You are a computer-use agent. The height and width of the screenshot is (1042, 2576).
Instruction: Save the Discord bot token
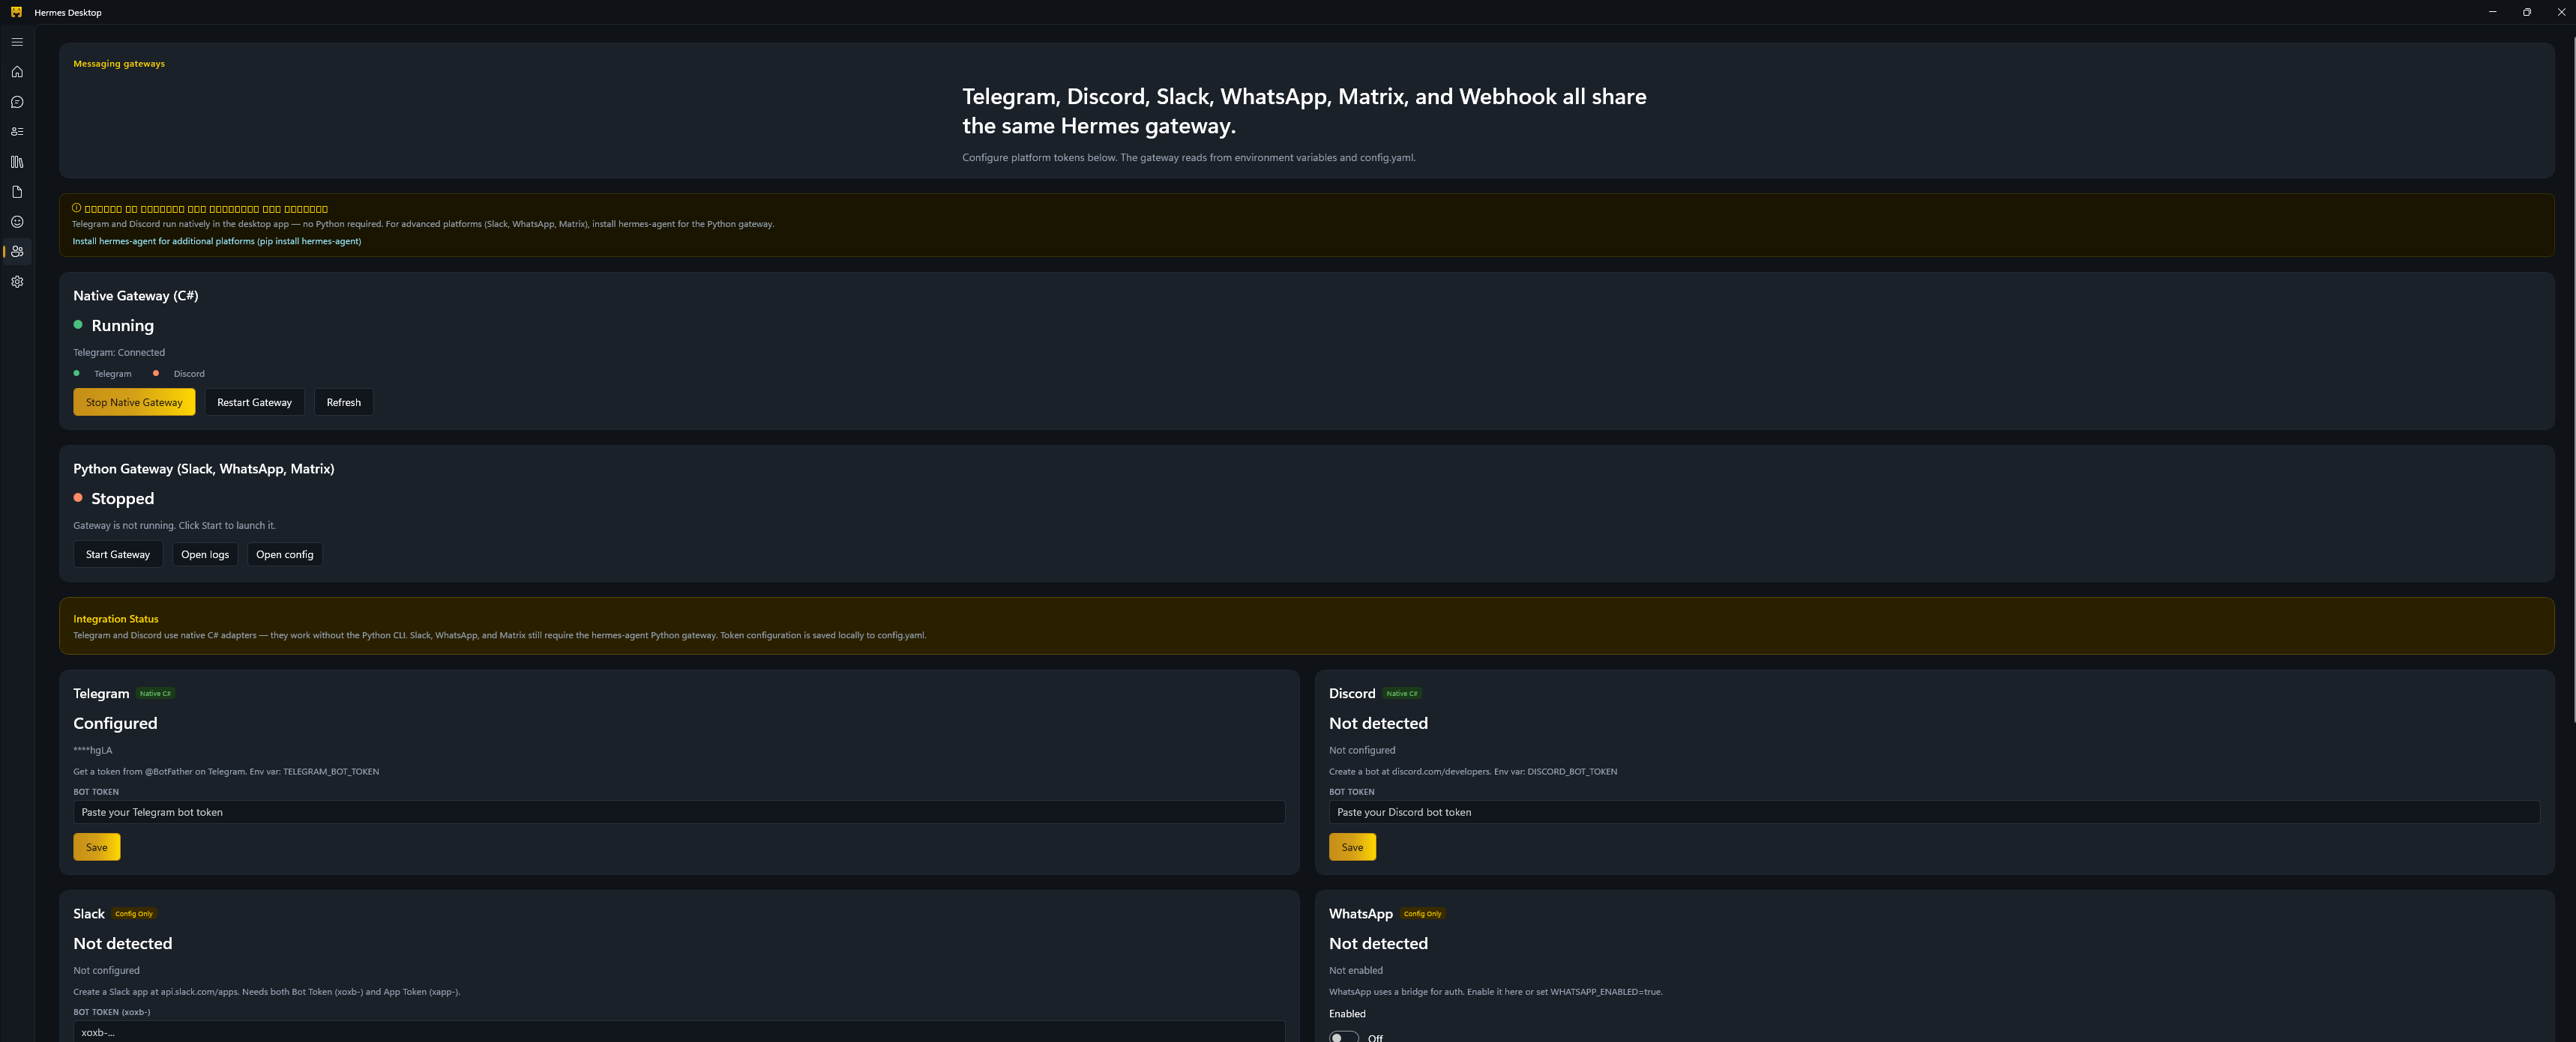pyautogui.click(x=1352, y=847)
